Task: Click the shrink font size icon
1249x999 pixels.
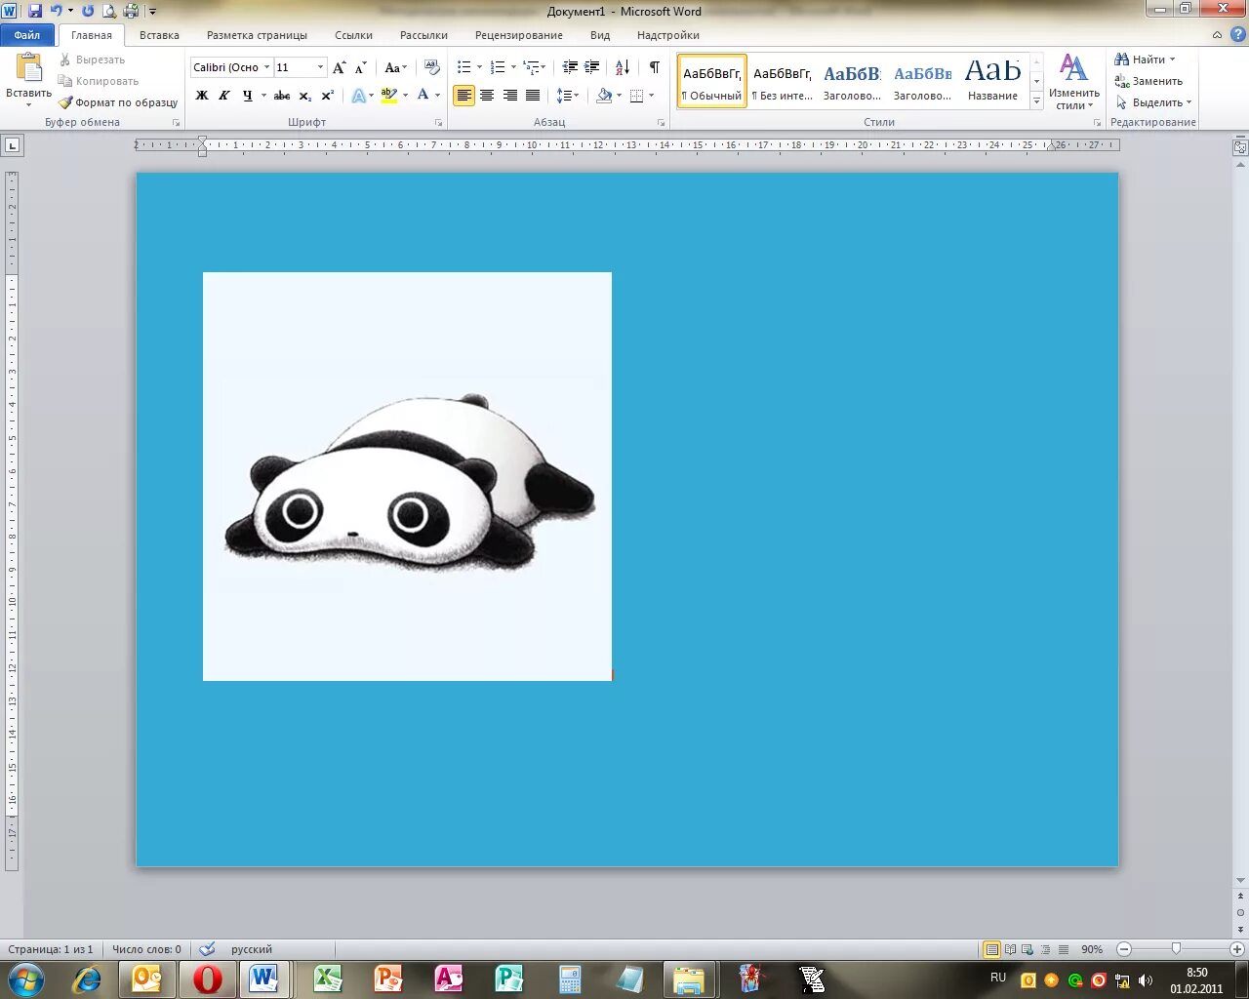Action: click(360, 67)
